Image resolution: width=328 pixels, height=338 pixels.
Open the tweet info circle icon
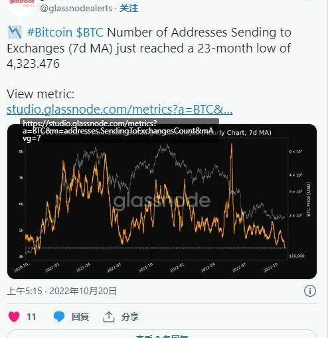[310, 291]
